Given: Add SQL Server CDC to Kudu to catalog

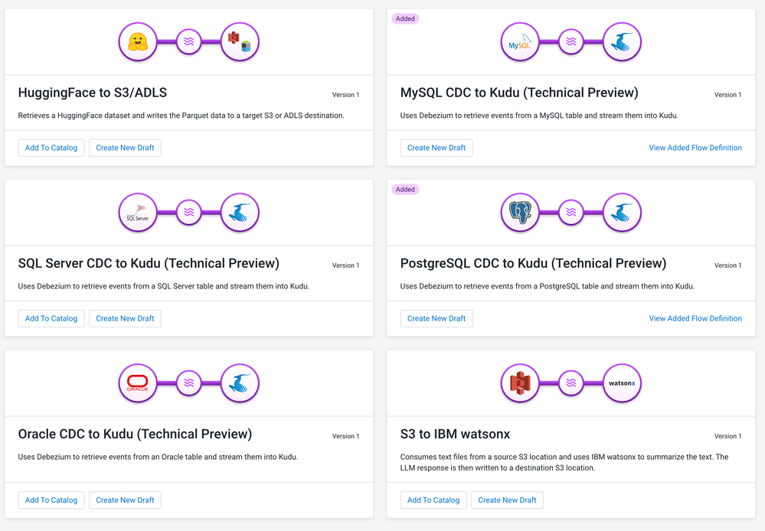Looking at the screenshot, I should click(51, 318).
